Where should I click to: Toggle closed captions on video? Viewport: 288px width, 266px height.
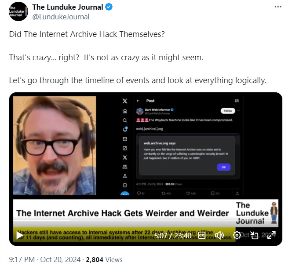tap(202, 235)
